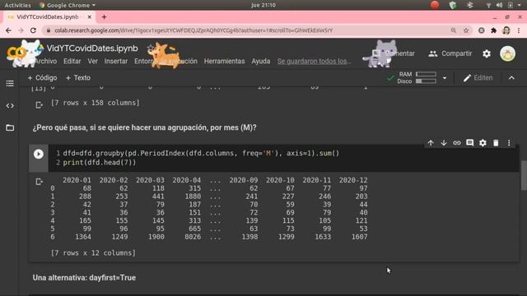Go back in Chrome browser

tap(8, 30)
